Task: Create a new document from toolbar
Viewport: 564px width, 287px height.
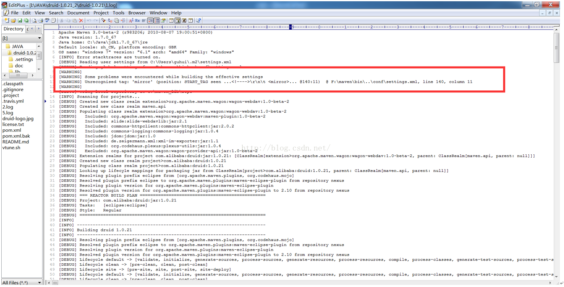Action: tap(7, 20)
